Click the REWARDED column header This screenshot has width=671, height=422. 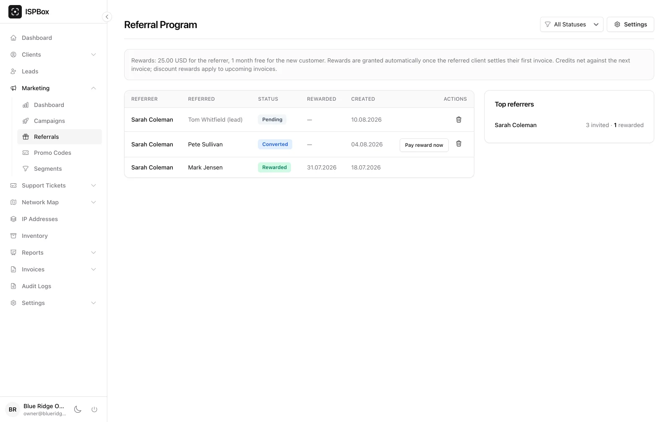click(x=322, y=99)
